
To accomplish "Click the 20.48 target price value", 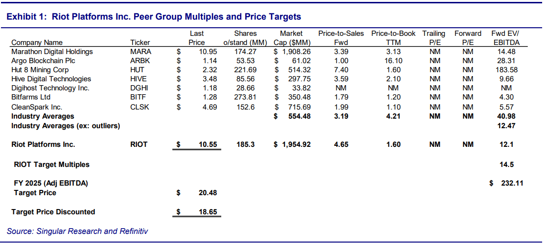I will coord(208,193).
